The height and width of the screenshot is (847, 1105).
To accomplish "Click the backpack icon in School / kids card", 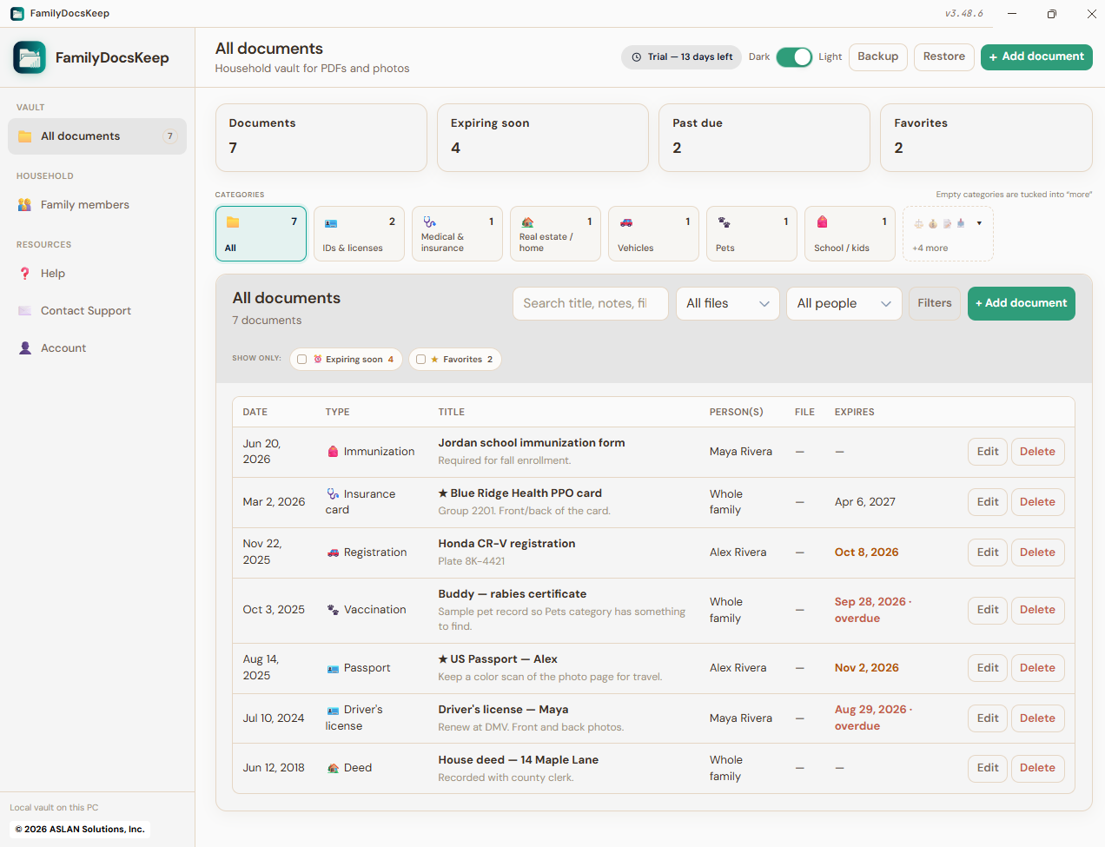I will [x=822, y=222].
